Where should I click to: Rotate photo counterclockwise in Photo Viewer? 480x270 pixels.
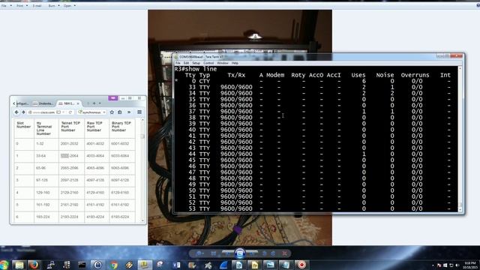(x=265, y=253)
